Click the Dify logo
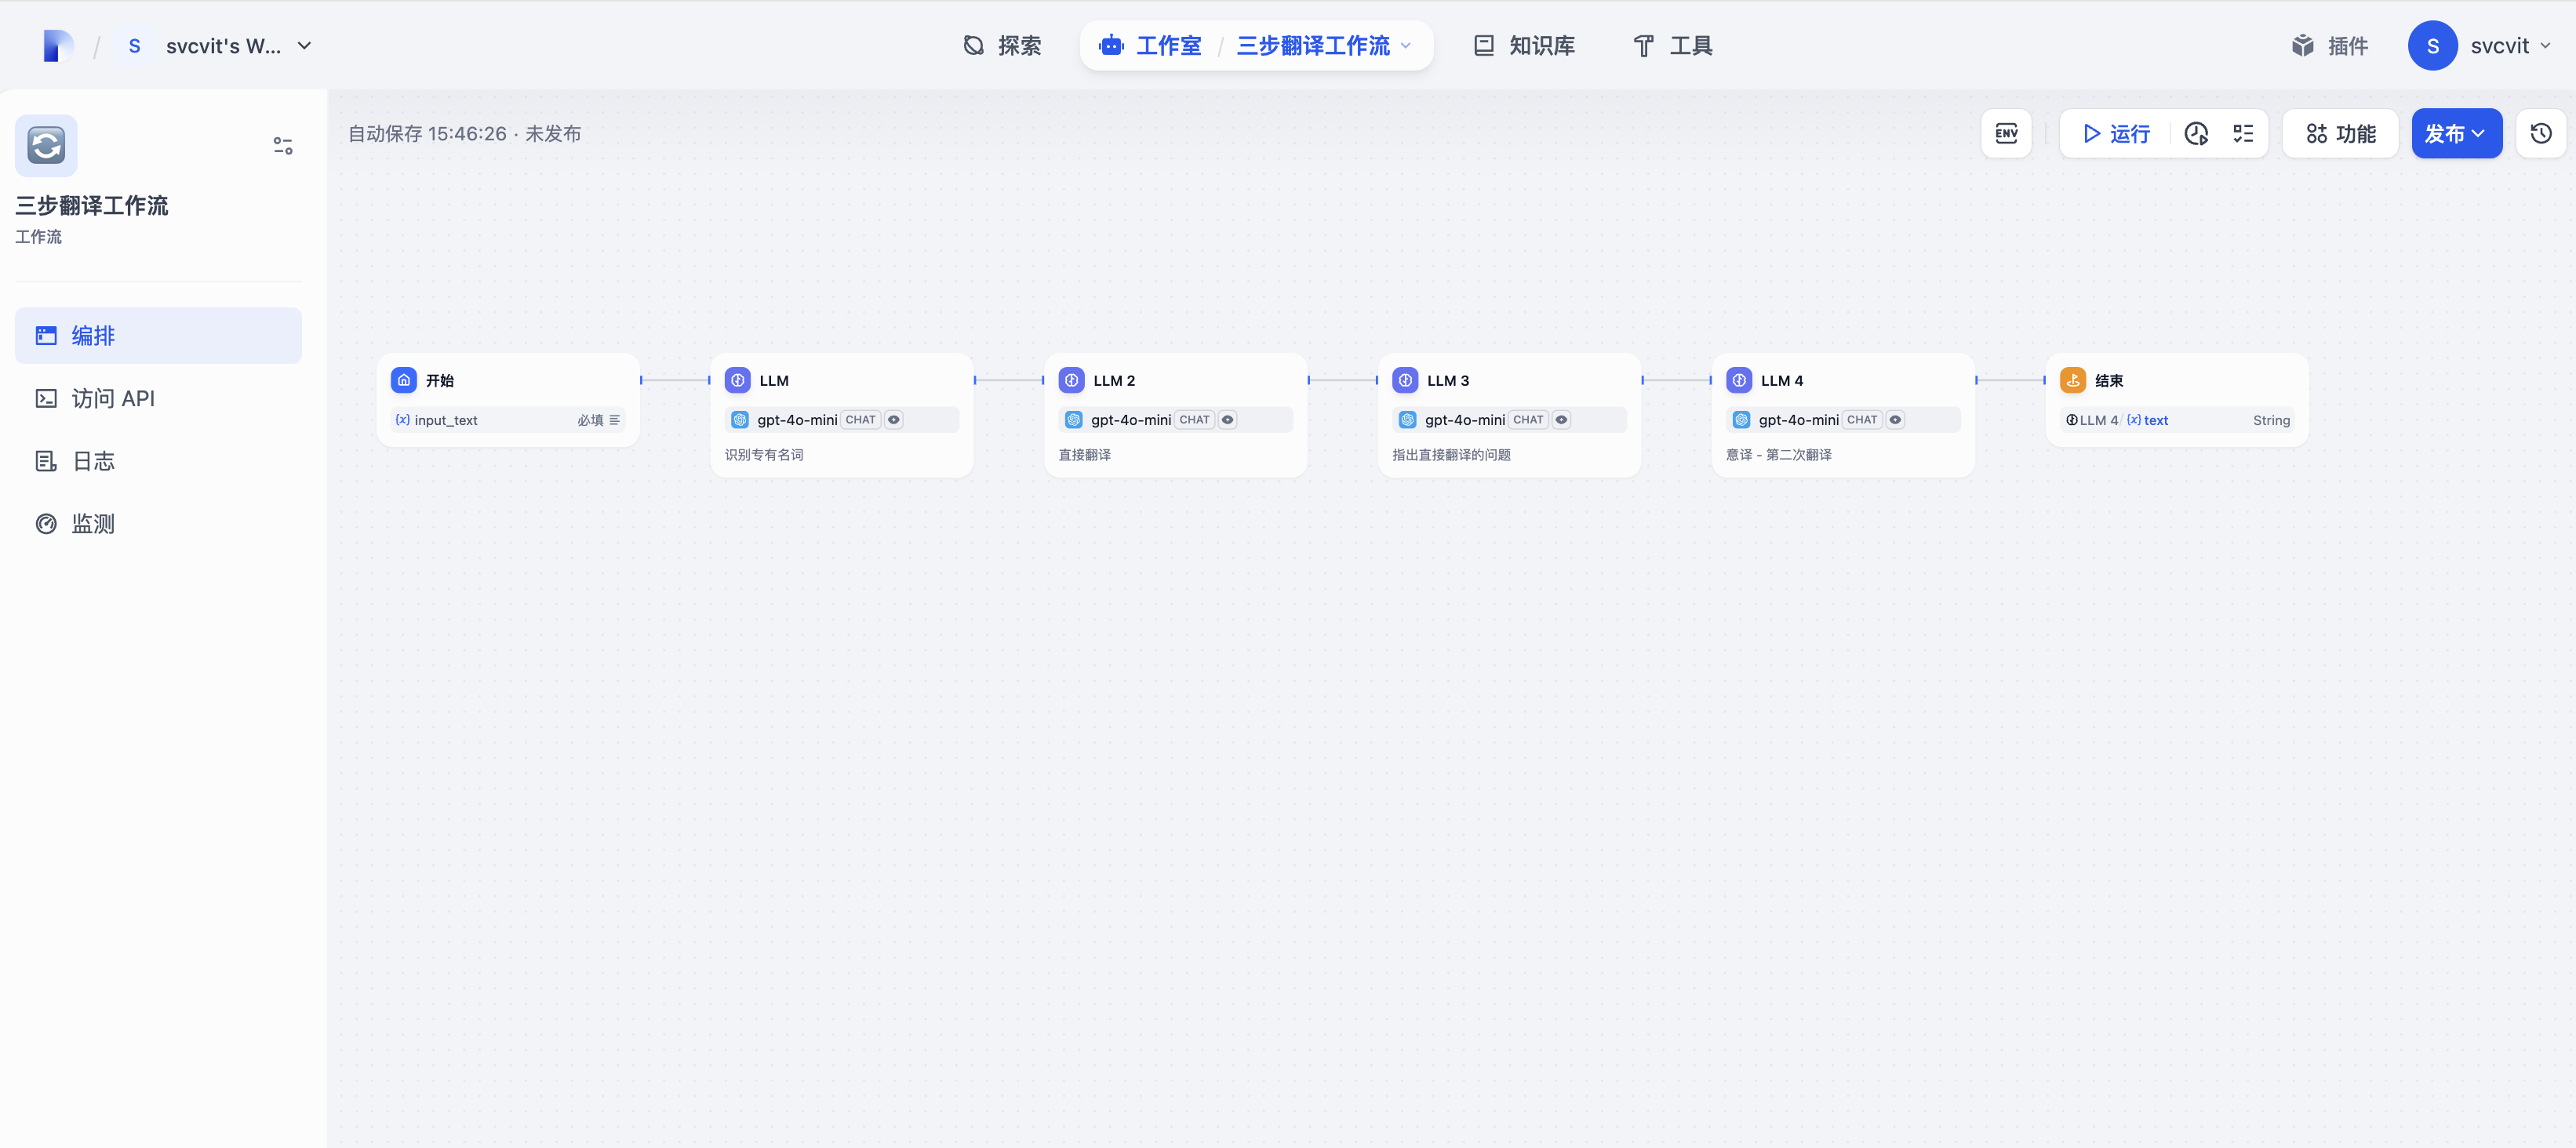This screenshot has height=1148, width=2576. click(58, 46)
